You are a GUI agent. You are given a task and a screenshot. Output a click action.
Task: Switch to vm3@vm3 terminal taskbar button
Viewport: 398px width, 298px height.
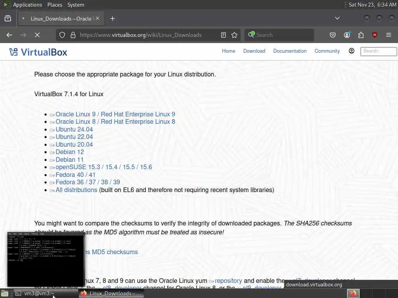point(46,293)
